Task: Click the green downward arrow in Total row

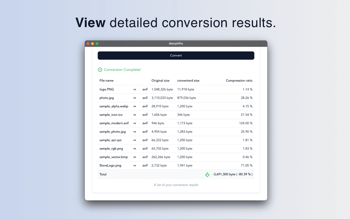Action: coord(207,174)
